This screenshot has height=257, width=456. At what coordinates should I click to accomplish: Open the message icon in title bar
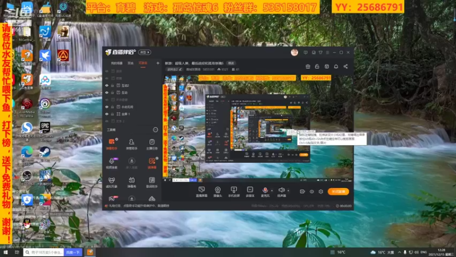[x=306, y=53]
